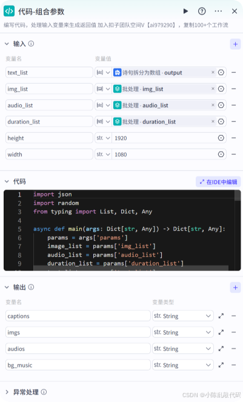Screen dimensions: 243x402
Task: Edit the img_list variable name field
Action: 49,89
